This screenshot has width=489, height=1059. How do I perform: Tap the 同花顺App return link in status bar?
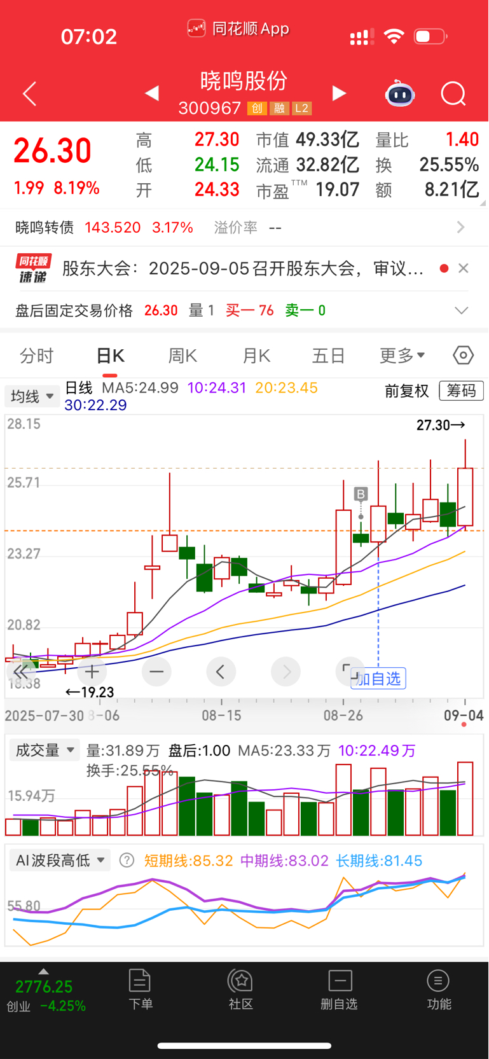238,29
